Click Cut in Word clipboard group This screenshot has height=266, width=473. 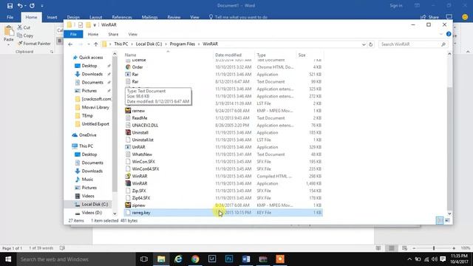pos(24,27)
